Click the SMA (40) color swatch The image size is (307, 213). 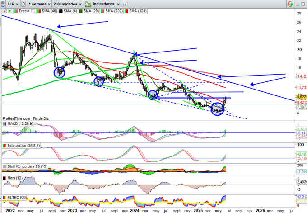coord(39,11)
